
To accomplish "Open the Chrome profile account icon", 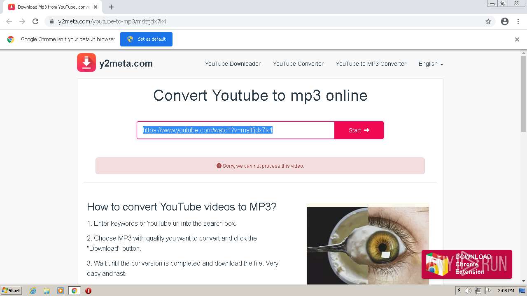I will [505, 21].
